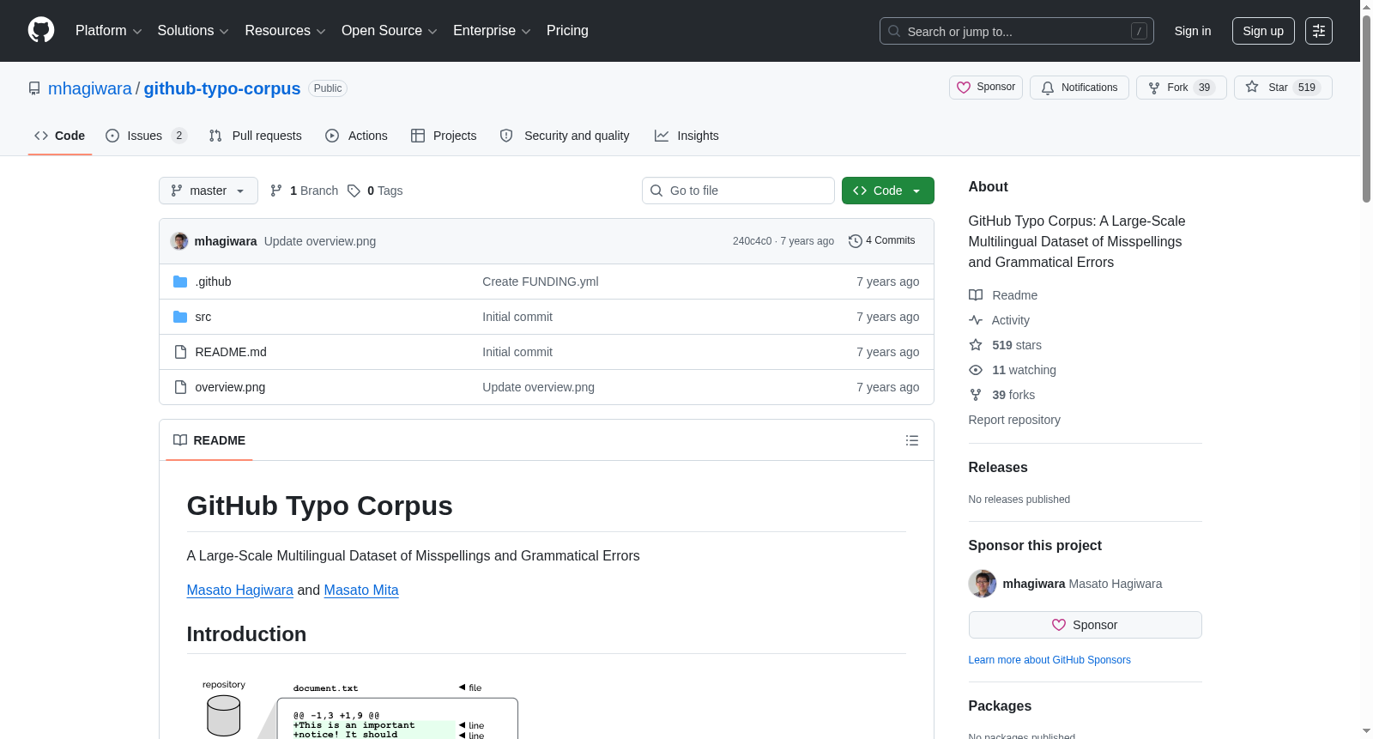
Task: Switch to the Pull requests tab
Action: [x=256, y=136]
